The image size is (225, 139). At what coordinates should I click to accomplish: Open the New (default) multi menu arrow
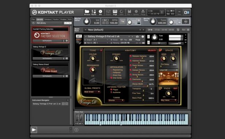point(85,30)
